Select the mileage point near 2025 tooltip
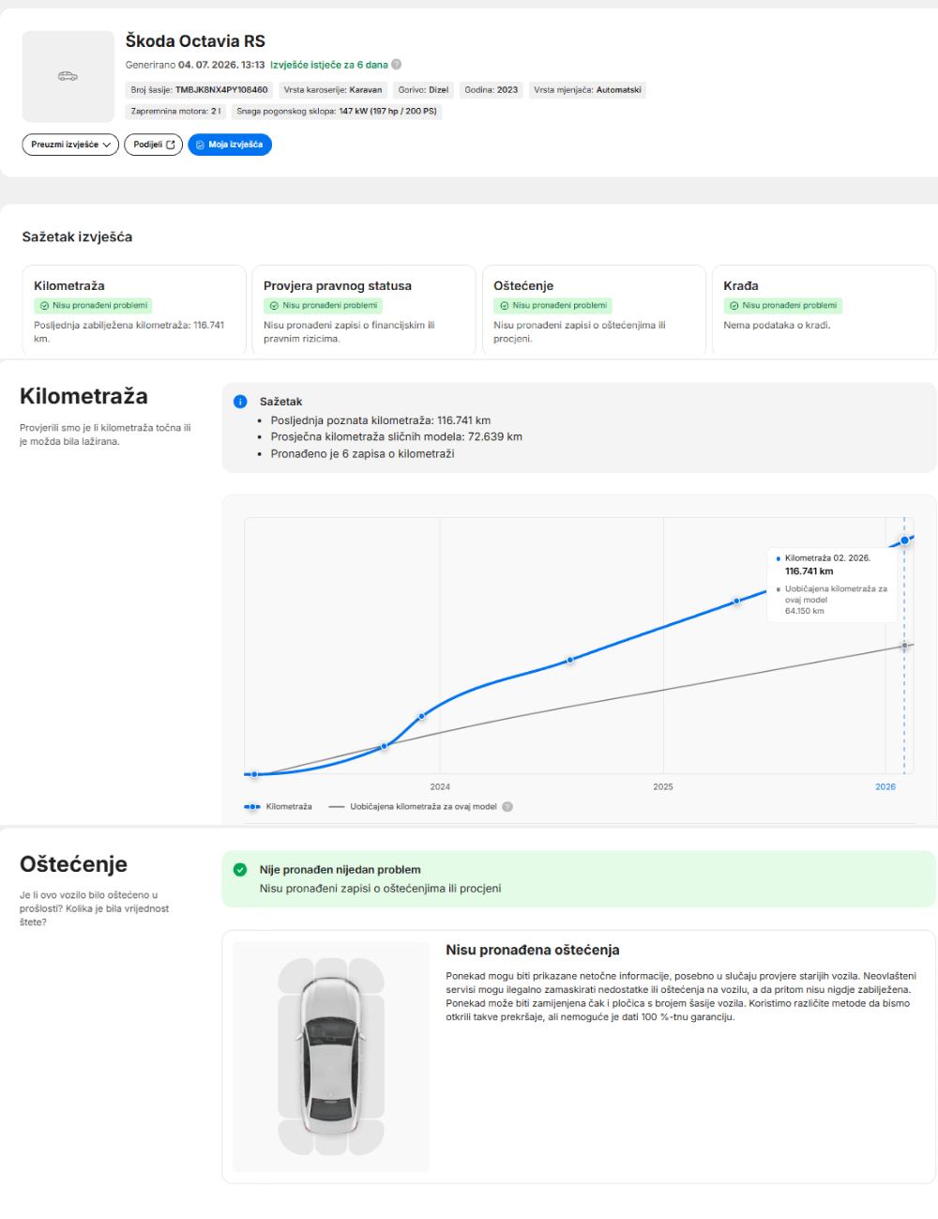 coord(736,601)
